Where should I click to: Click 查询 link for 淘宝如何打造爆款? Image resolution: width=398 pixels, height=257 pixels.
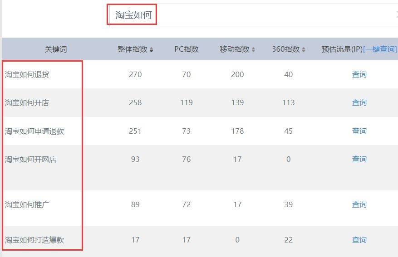click(x=359, y=240)
